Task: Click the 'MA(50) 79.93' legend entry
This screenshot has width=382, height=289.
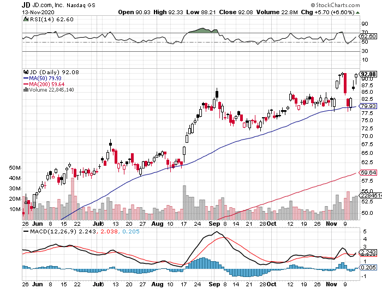Action: (45, 79)
